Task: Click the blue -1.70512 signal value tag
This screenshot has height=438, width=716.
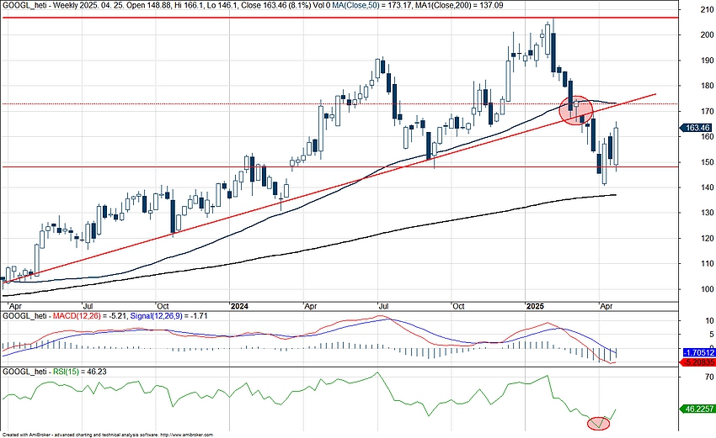Action: (698, 352)
